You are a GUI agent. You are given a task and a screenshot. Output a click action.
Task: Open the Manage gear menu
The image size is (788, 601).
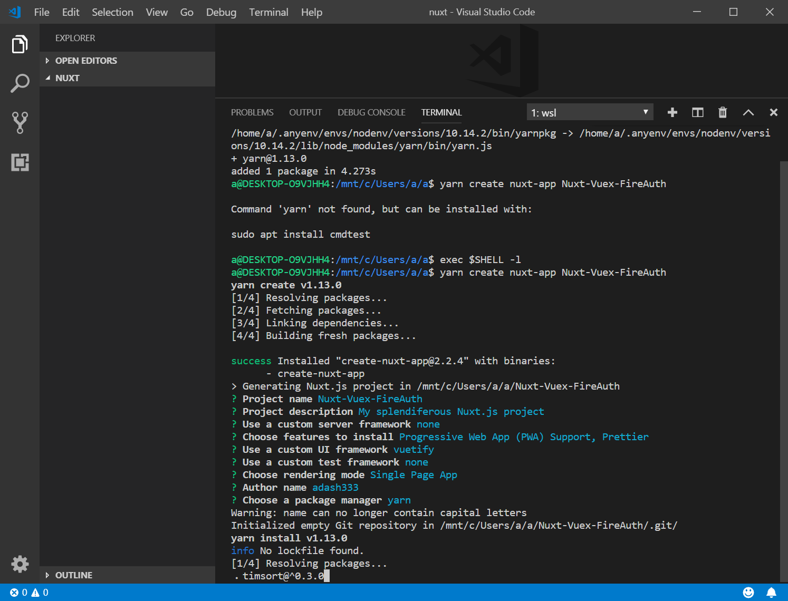click(20, 564)
